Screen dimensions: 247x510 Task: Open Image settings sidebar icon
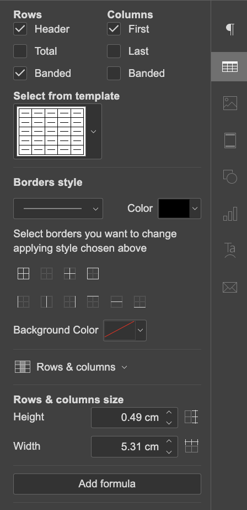pyautogui.click(x=230, y=103)
